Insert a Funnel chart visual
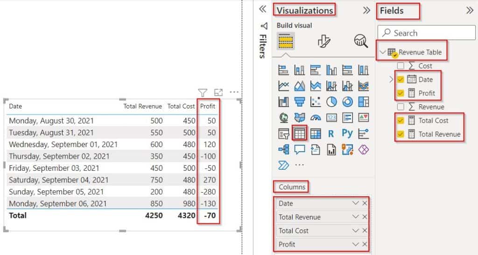 (299, 102)
